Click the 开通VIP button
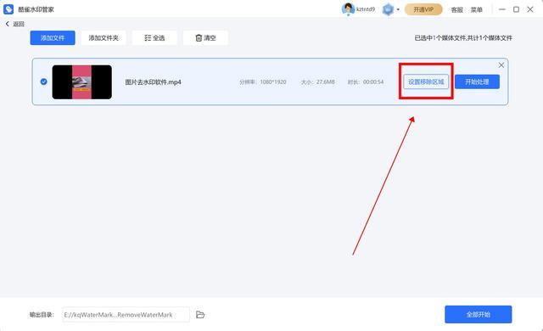 tap(423, 9)
